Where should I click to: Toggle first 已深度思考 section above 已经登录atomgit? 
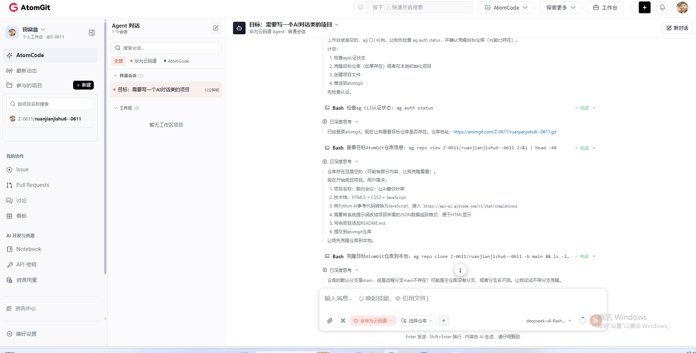340,122
